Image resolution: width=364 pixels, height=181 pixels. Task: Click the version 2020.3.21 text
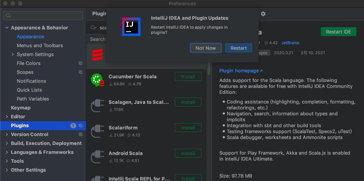[x=283, y=53]
